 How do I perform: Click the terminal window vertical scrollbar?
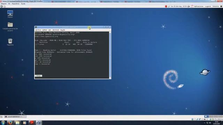pos(110,55)
